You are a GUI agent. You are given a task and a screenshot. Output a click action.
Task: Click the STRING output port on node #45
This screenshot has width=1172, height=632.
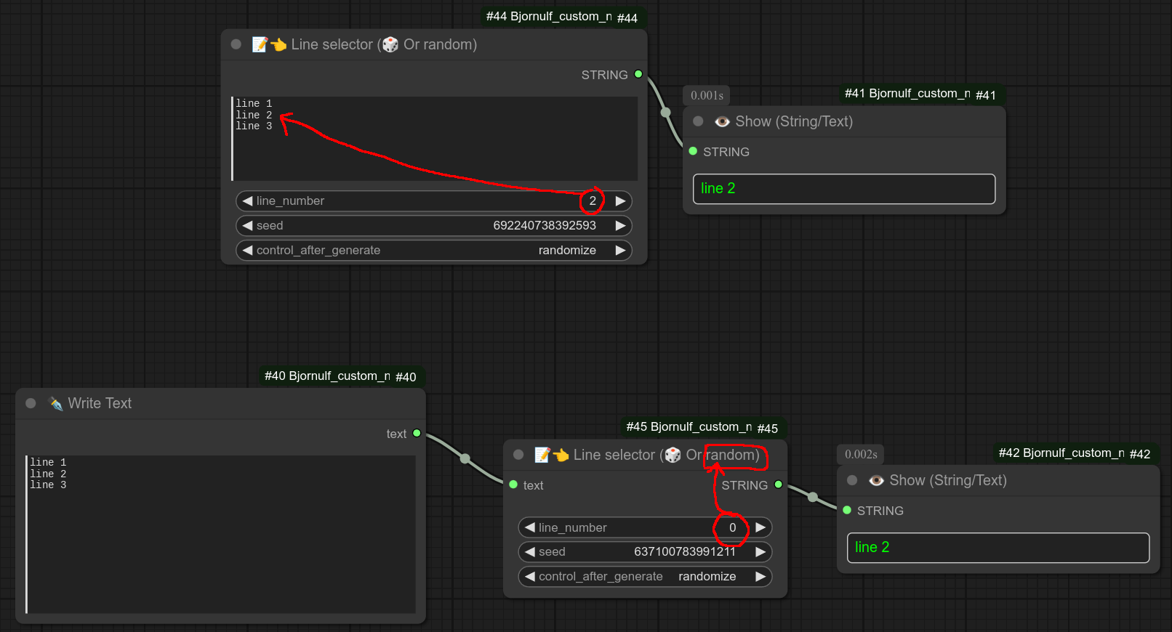779,485
